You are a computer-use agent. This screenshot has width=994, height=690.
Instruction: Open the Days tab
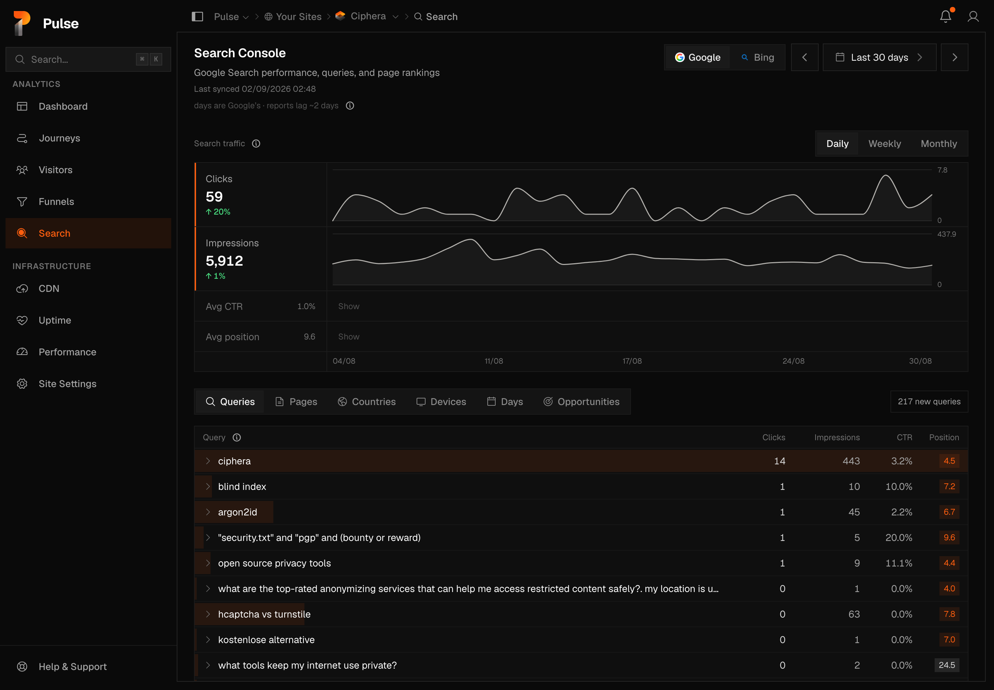(x=505, y=402)
